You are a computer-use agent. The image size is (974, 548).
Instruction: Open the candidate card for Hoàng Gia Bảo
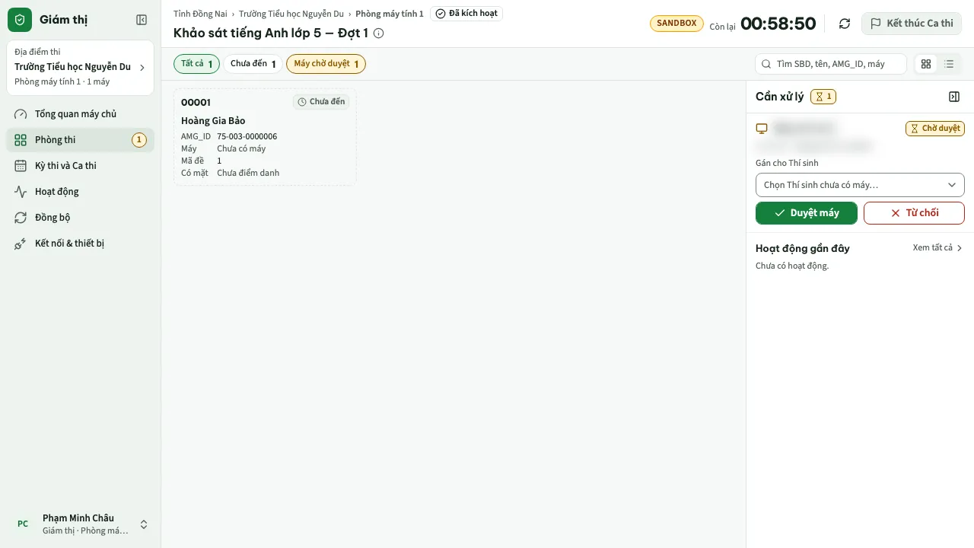(x=265, y=137)
